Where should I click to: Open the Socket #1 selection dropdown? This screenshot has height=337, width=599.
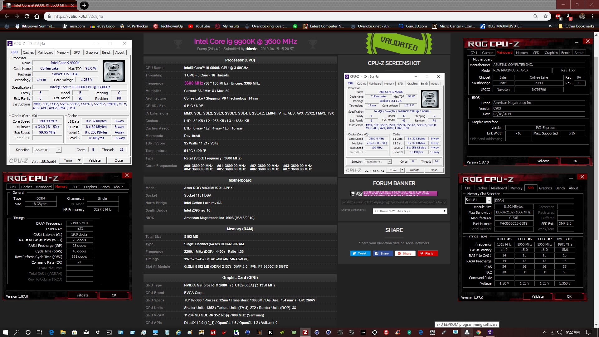[x=47, y=150]
